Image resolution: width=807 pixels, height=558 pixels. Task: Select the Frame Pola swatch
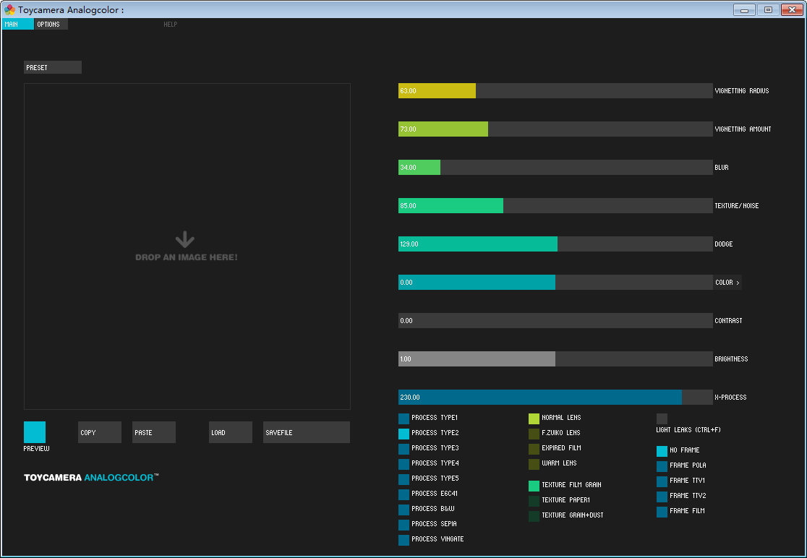pyautogui.click(x=662, y=466)
